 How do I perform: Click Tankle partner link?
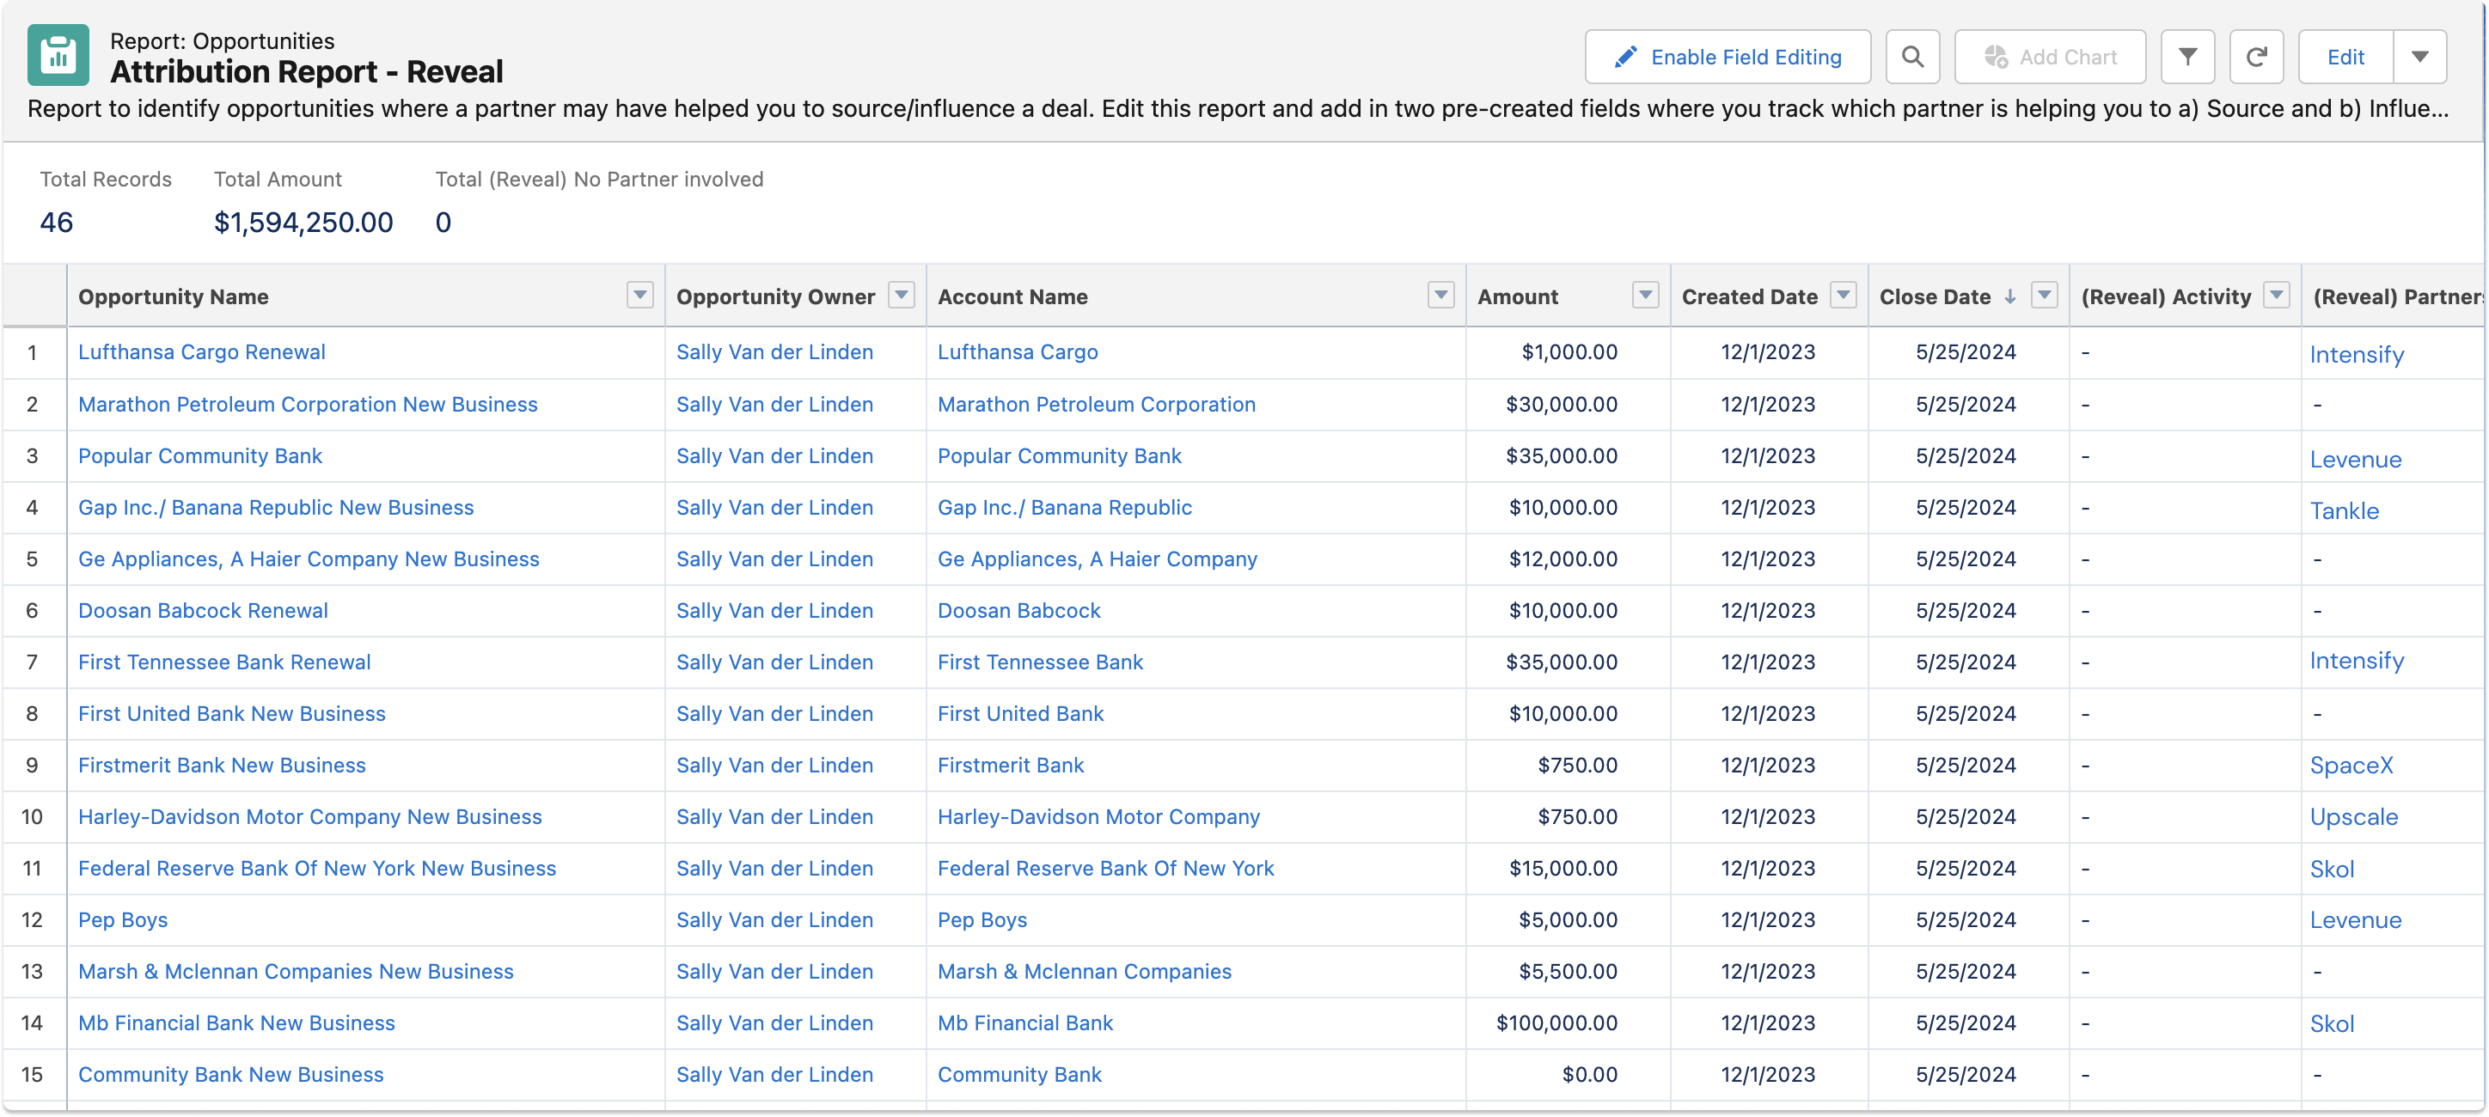tap(2344, 511)
